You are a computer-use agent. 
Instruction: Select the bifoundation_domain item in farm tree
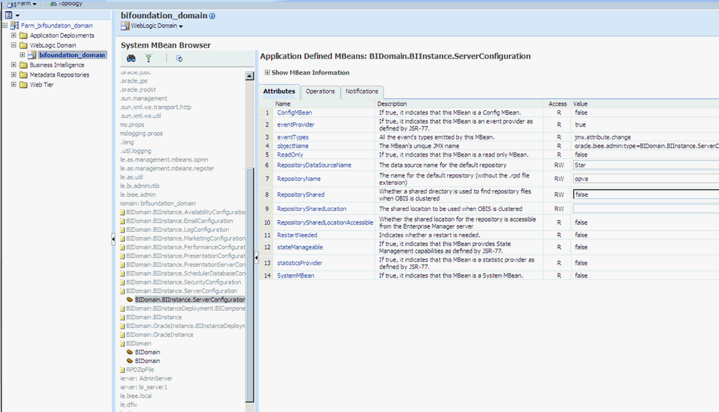(x=72, y=55)
